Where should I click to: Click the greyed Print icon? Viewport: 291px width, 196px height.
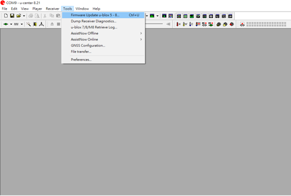pos(30,16)
